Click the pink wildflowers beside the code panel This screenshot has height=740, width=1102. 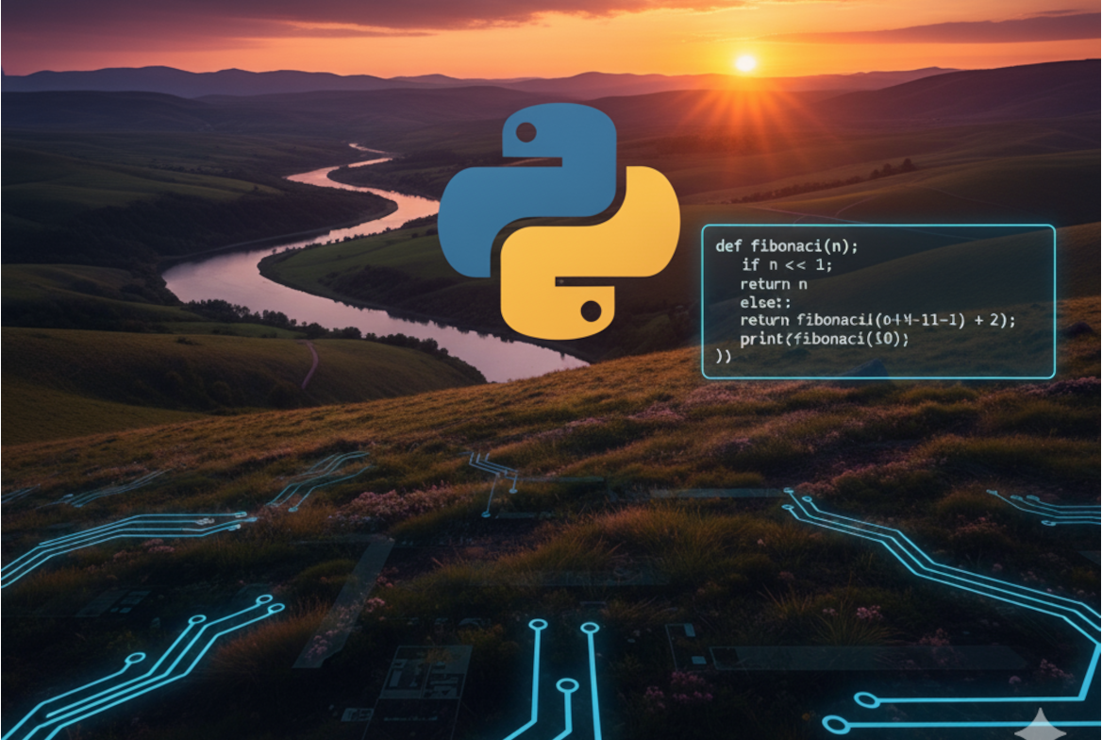click(x=1076, y=387)
